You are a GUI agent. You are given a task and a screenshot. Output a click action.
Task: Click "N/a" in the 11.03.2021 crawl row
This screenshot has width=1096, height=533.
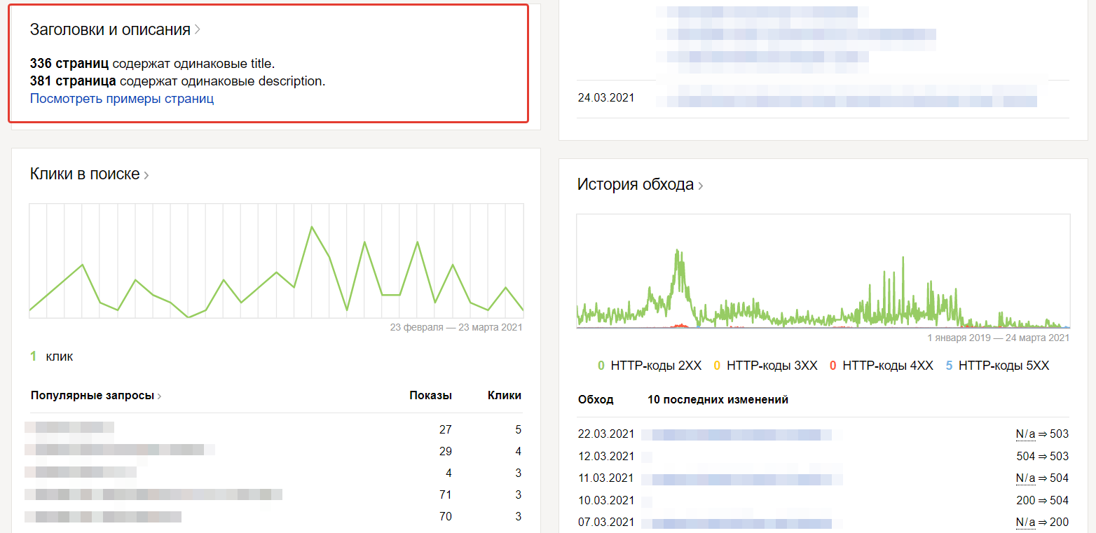coord(1025,479)
